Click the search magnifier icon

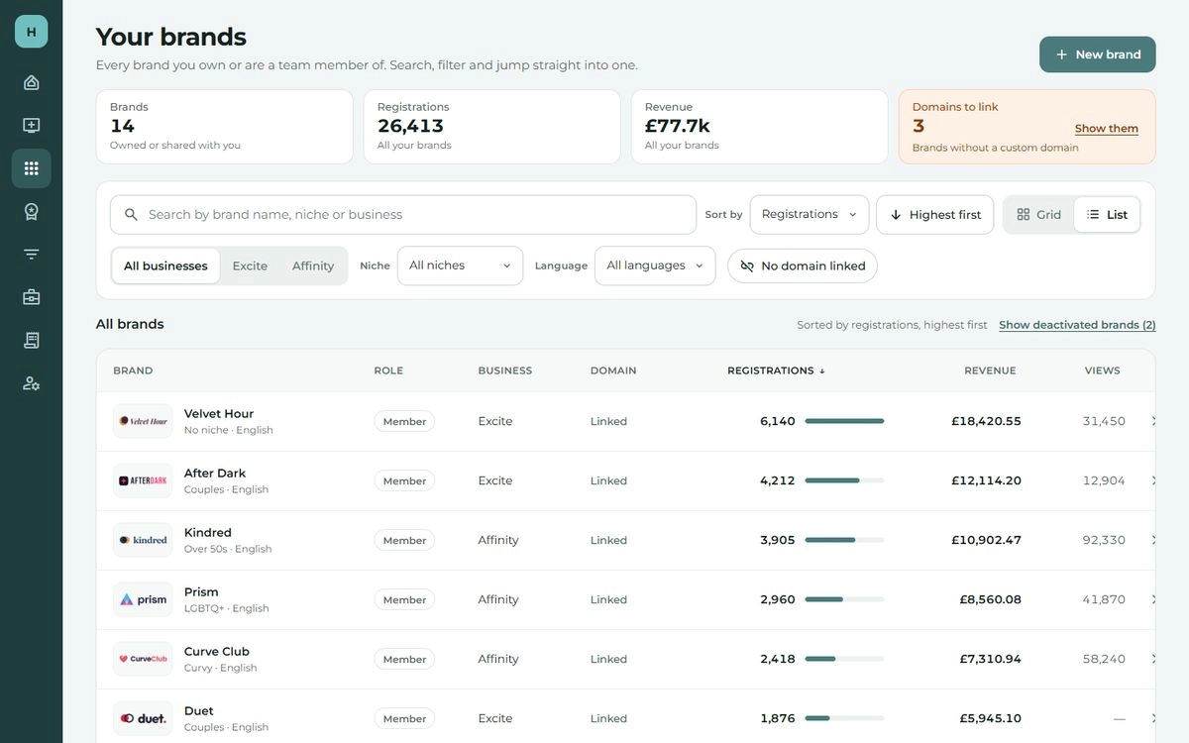(x=131, y=214)
